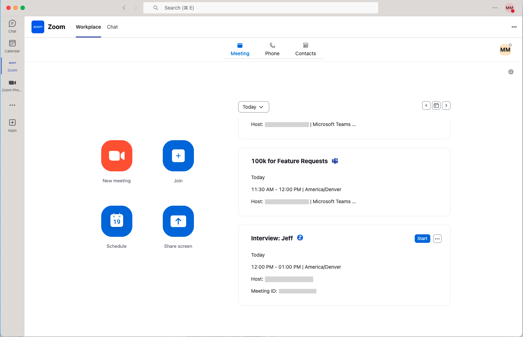523x337 pixels.
Task: Jump to date with calendar picker icon
Action: click(x=436, y=105)
